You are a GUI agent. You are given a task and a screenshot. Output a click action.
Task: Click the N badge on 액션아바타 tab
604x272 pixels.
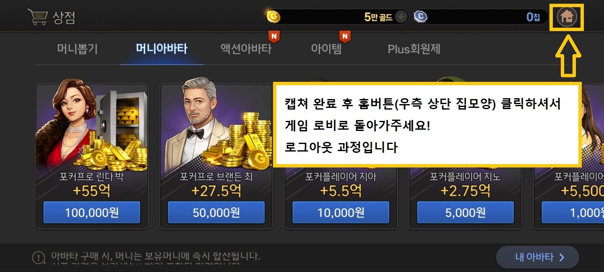click(x=274, y=37)
